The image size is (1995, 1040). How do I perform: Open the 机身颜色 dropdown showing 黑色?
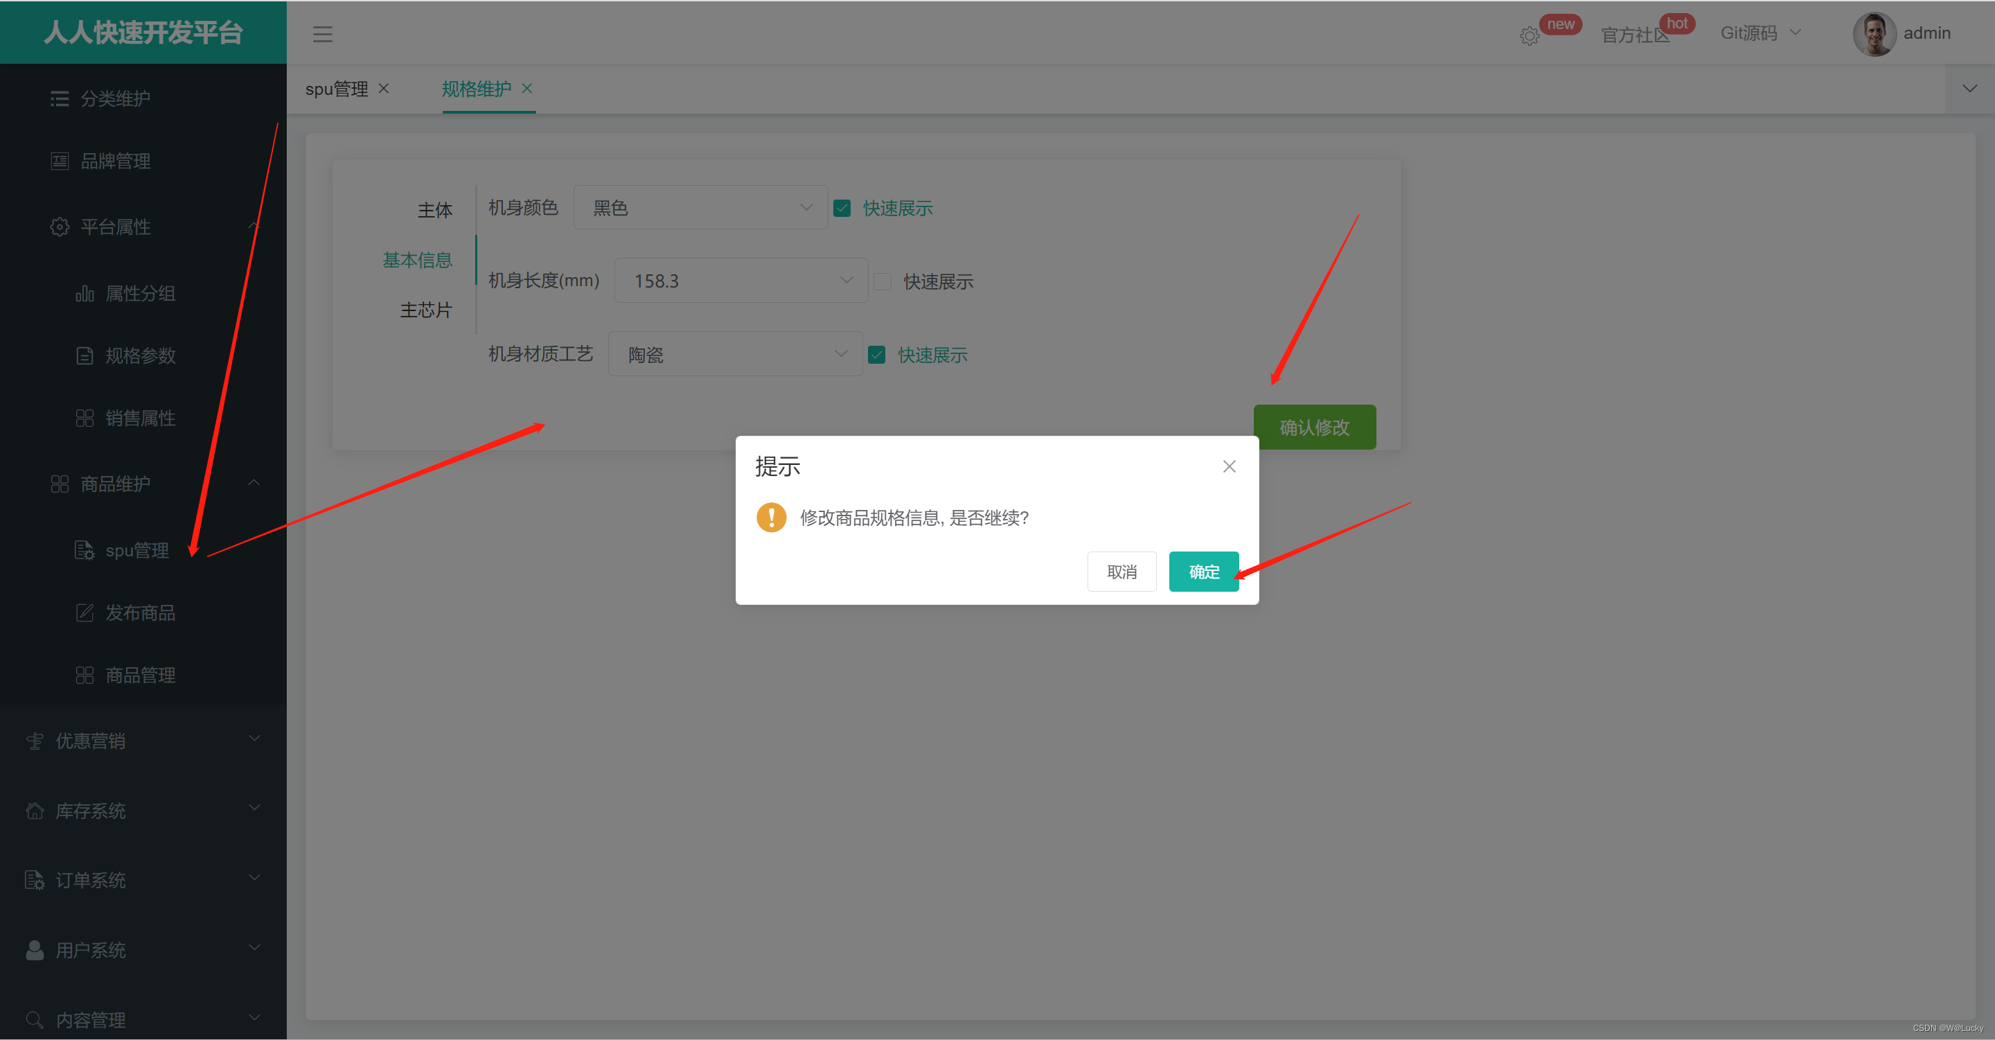click(700, 208)
